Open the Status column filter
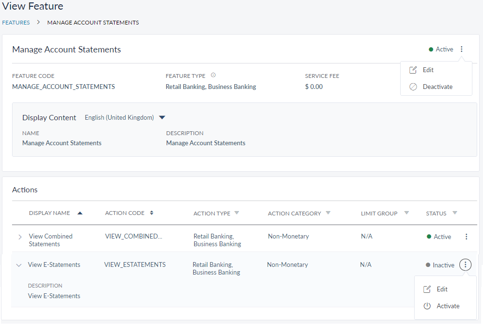 point(455,213)
